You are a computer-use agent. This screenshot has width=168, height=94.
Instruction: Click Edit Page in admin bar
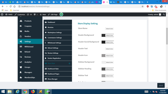pyautogui.click(x=53, y=15)
